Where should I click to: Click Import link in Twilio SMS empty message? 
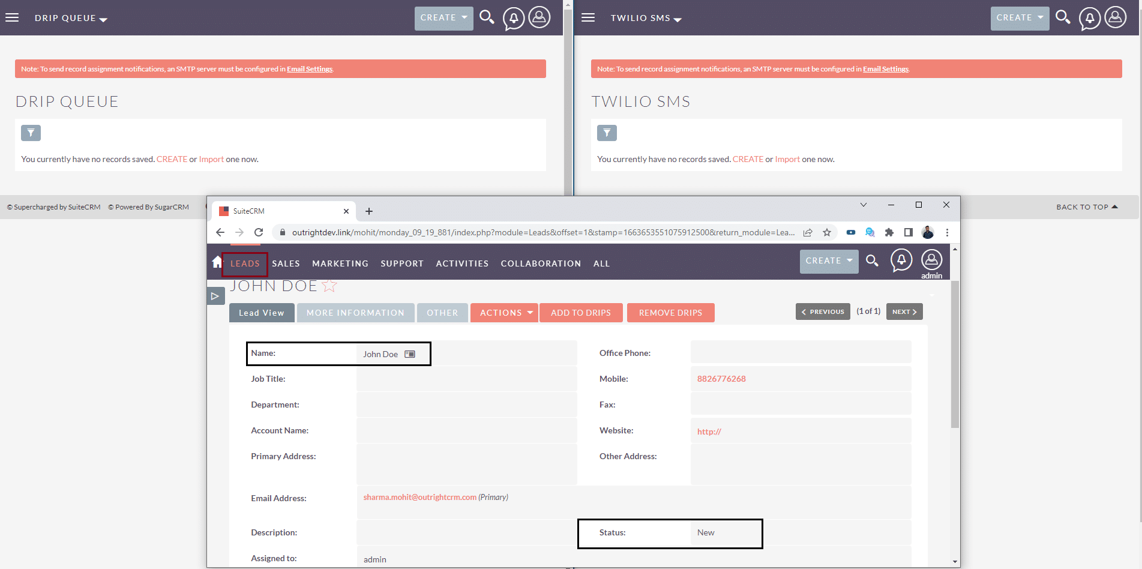tap(787, 159)
